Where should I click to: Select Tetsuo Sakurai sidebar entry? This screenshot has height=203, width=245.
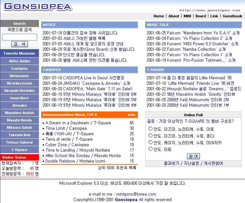click(x=19, y=142)
